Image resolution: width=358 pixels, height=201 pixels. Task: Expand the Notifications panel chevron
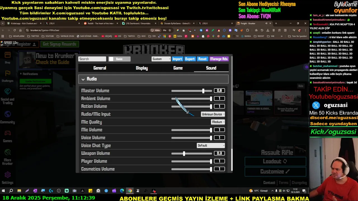click(x=50, y=74)
